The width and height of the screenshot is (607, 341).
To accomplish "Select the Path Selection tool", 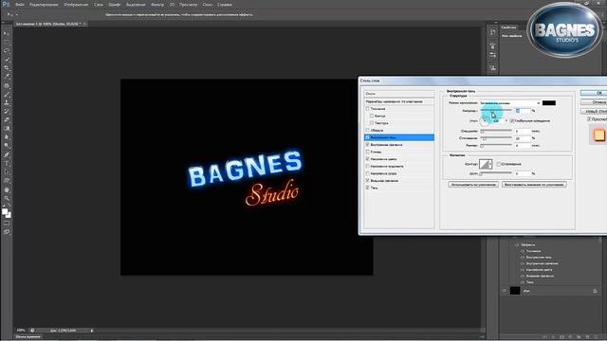I will [7, 171].
